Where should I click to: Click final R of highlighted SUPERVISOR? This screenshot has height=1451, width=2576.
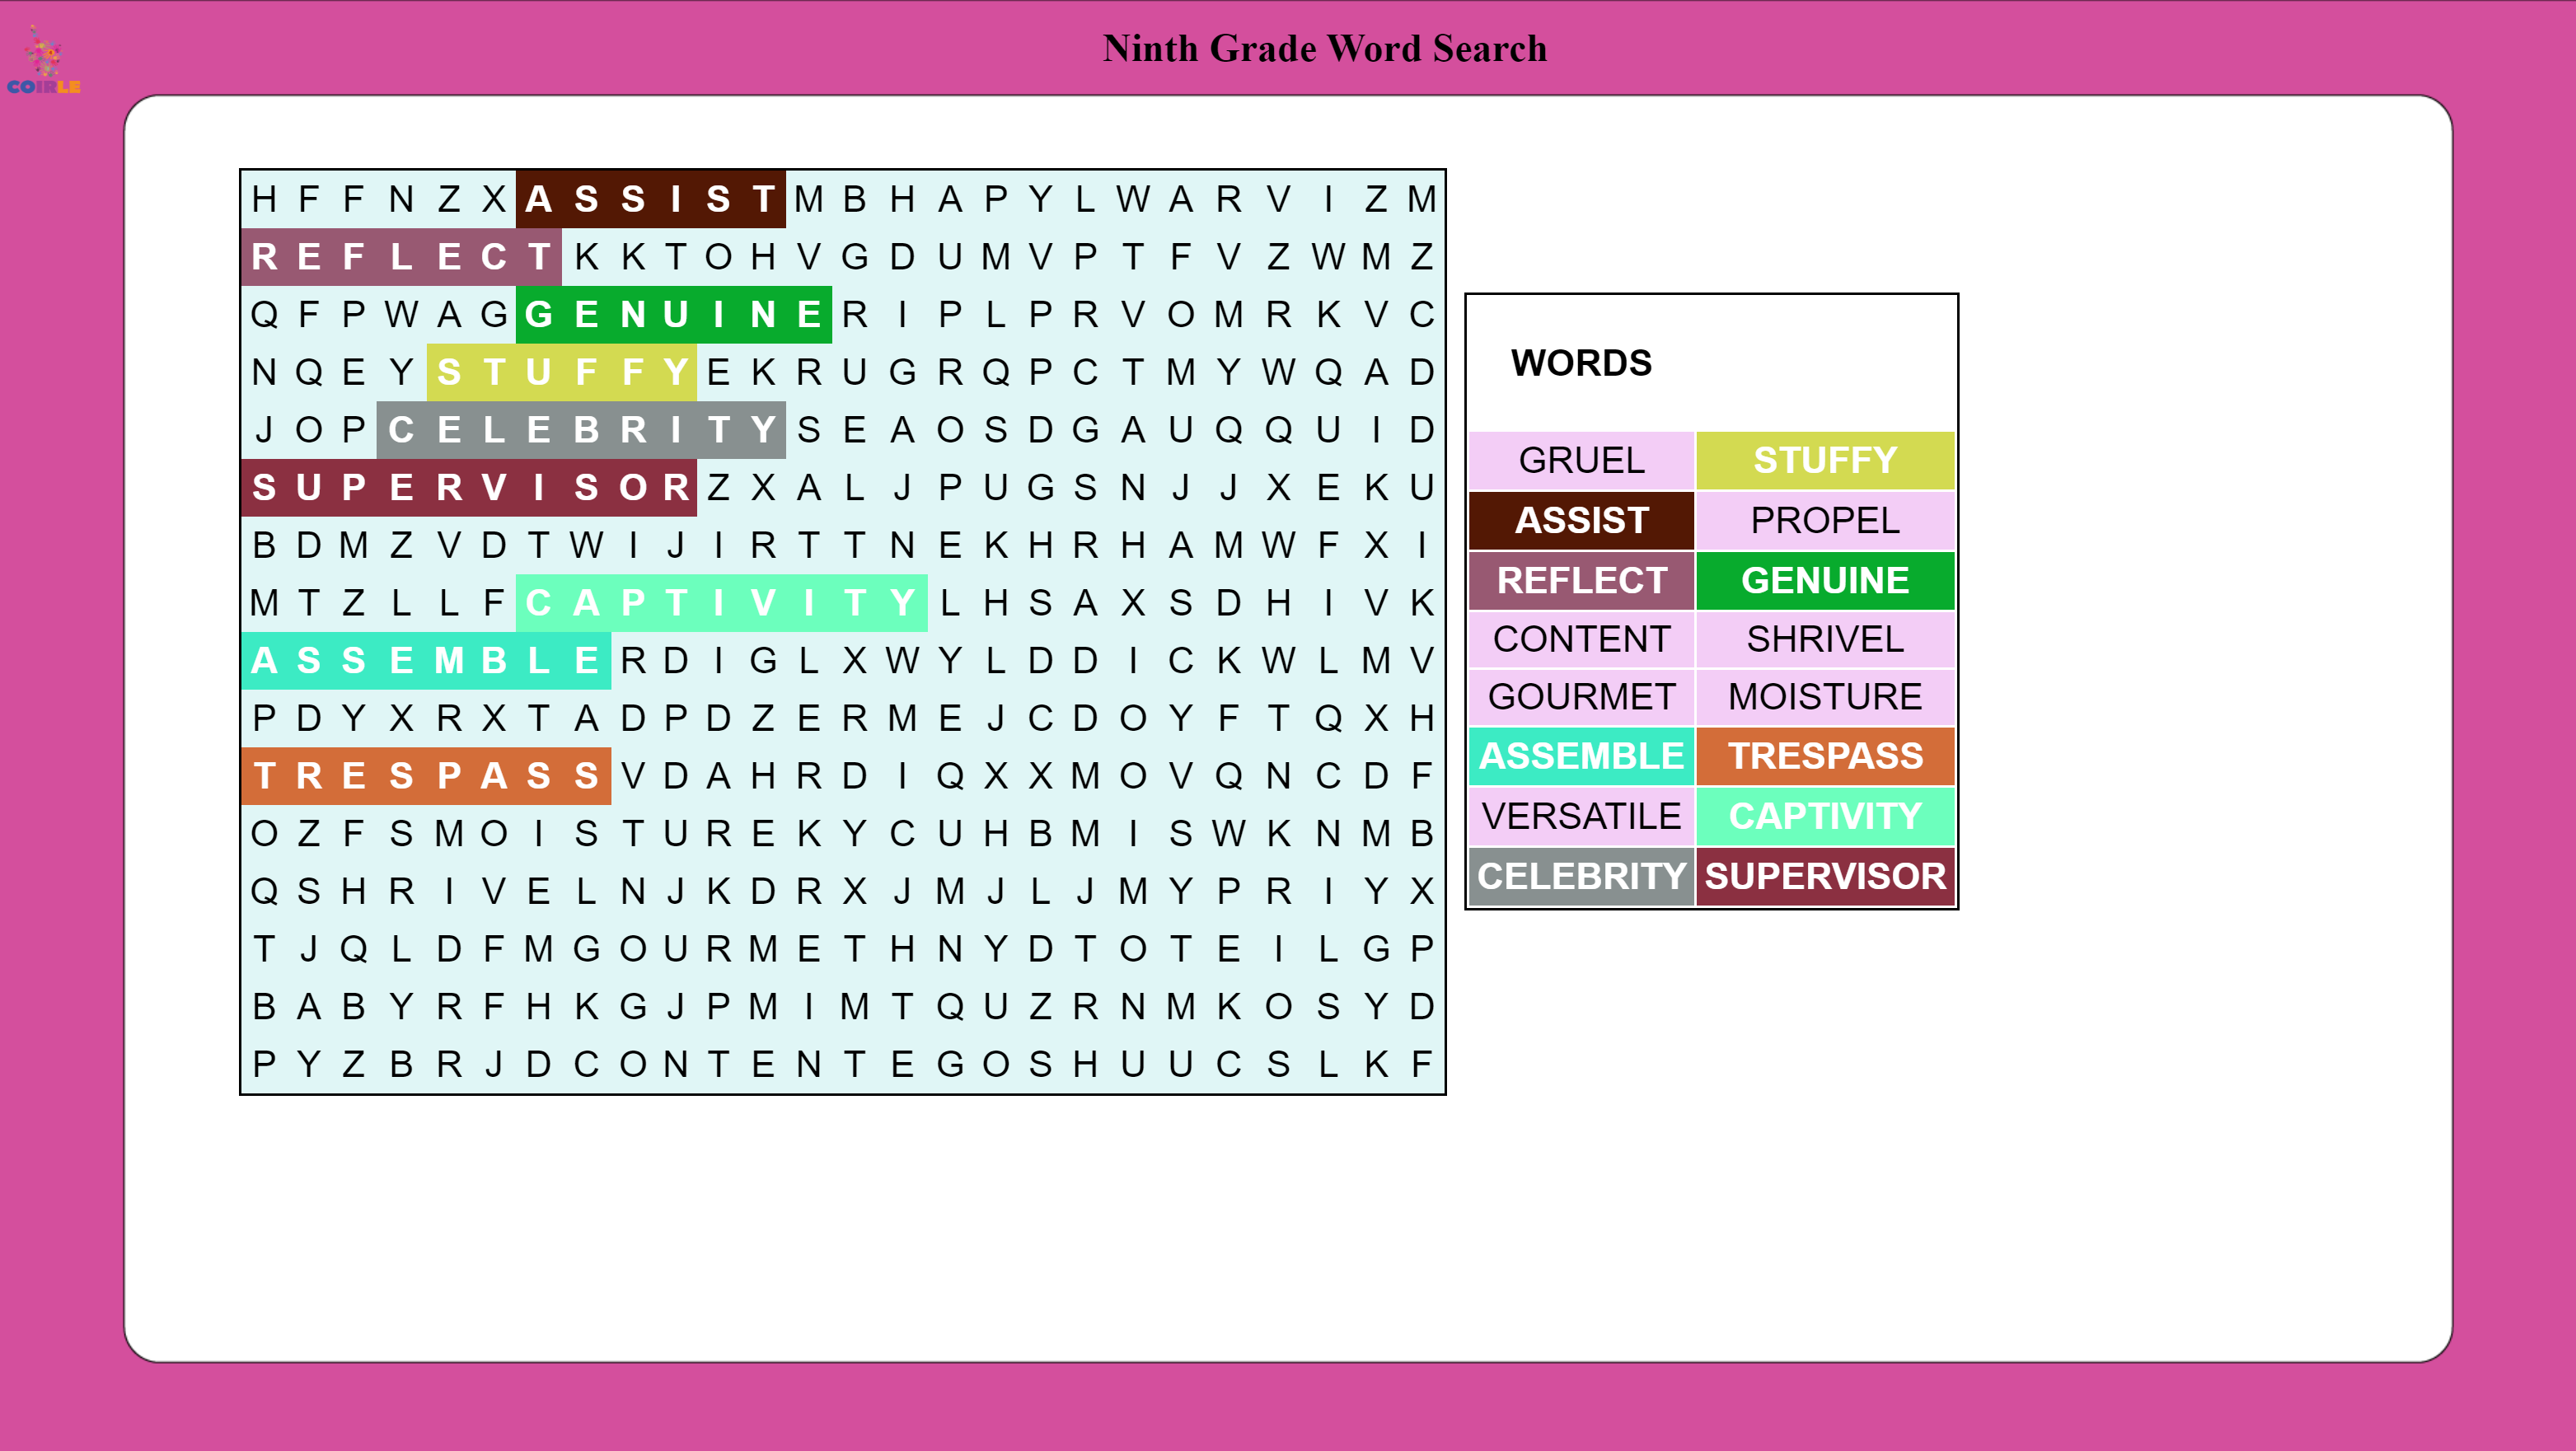point(676,488)
